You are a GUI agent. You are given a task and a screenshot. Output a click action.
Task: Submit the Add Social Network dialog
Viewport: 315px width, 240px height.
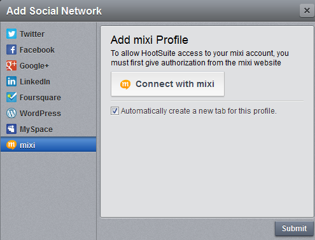(x=294, y=229)
